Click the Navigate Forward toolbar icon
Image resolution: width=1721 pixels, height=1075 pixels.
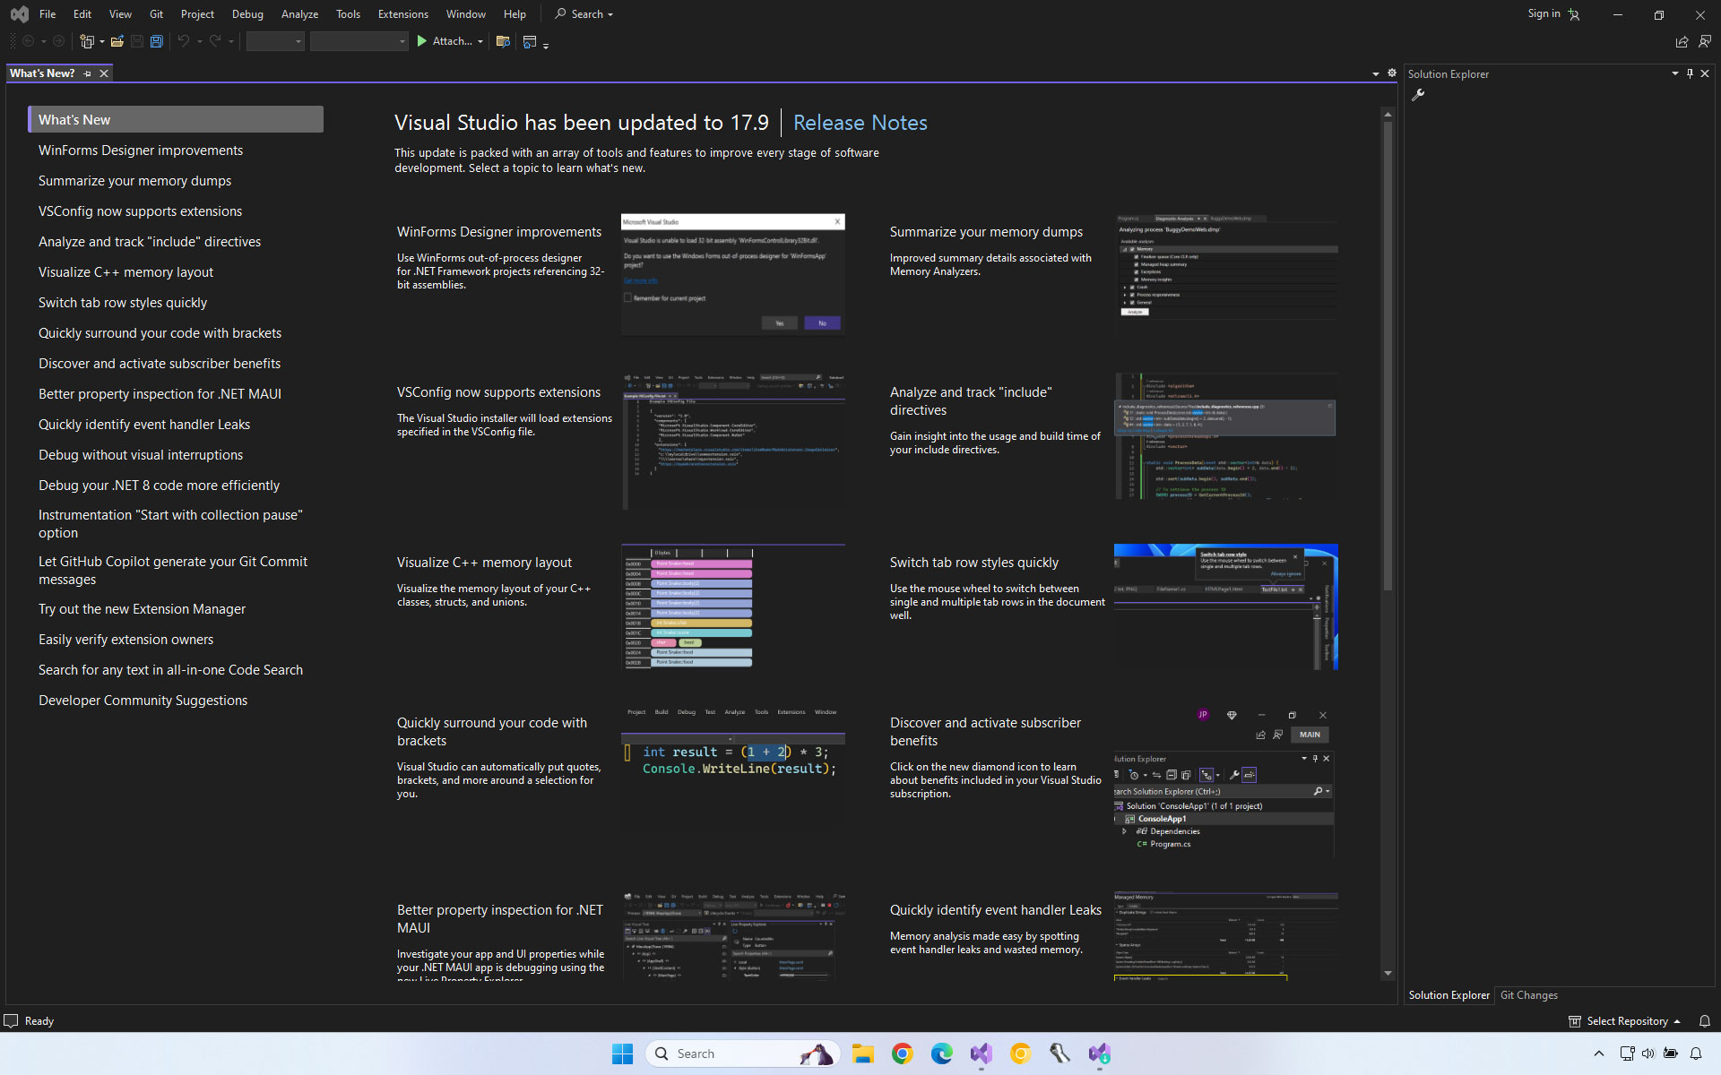[59, 41]
